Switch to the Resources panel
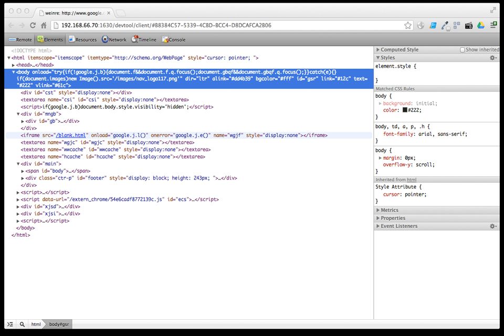The width and height of the screenshot is (504, 336). [82, 39]
